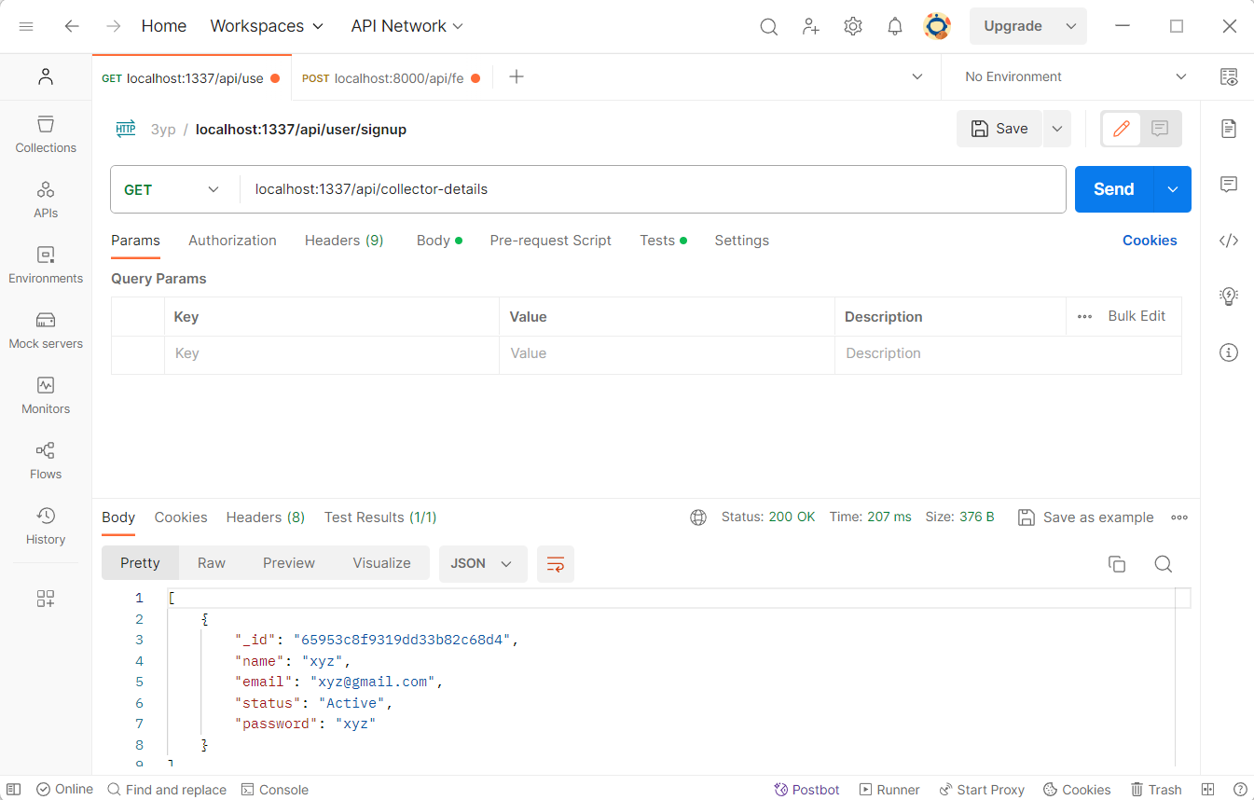Open the Comments icon in right sidebar
This screenshot has width=1254, height=800.
[1229, 185]
